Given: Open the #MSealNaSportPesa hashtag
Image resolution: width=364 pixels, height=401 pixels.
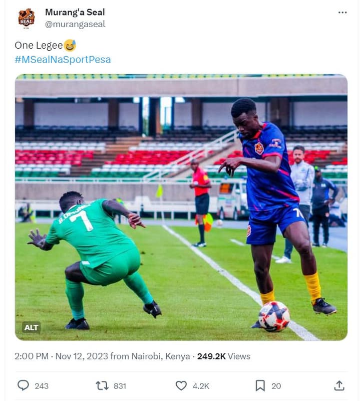Looking at the screenshot, I should (63, 60).
